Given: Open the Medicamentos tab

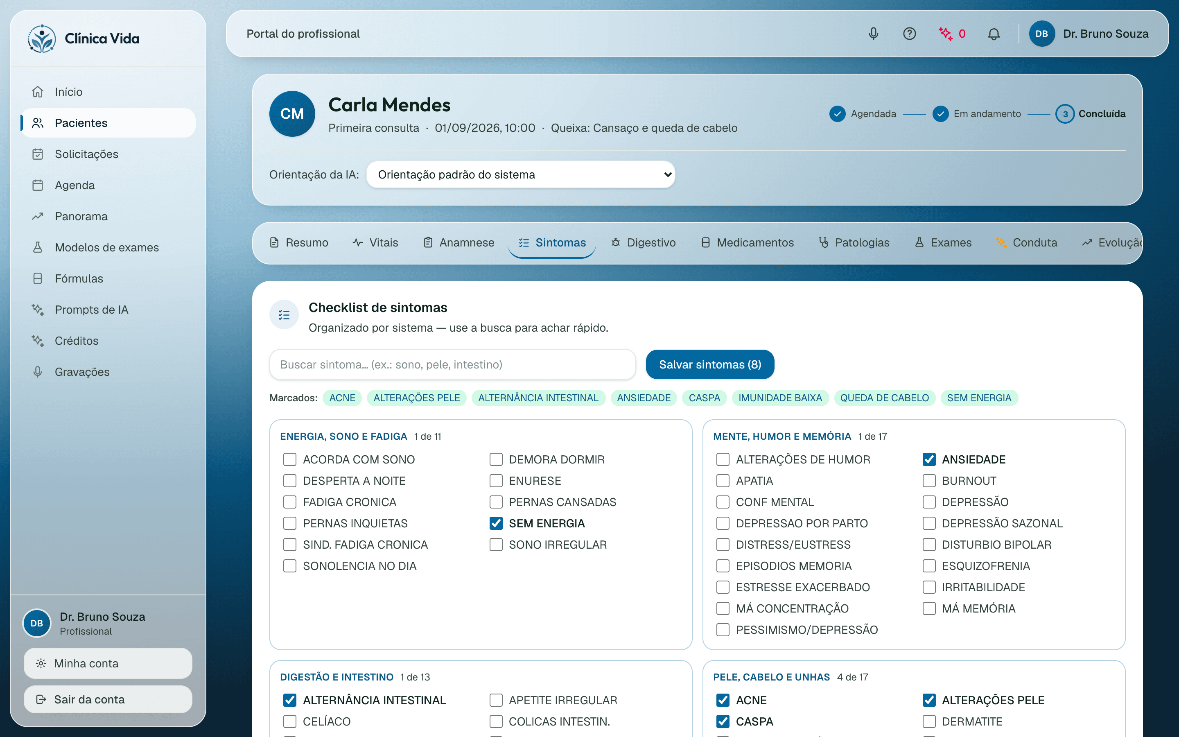Looking at the screenshot, I should [x=747, y=242].
